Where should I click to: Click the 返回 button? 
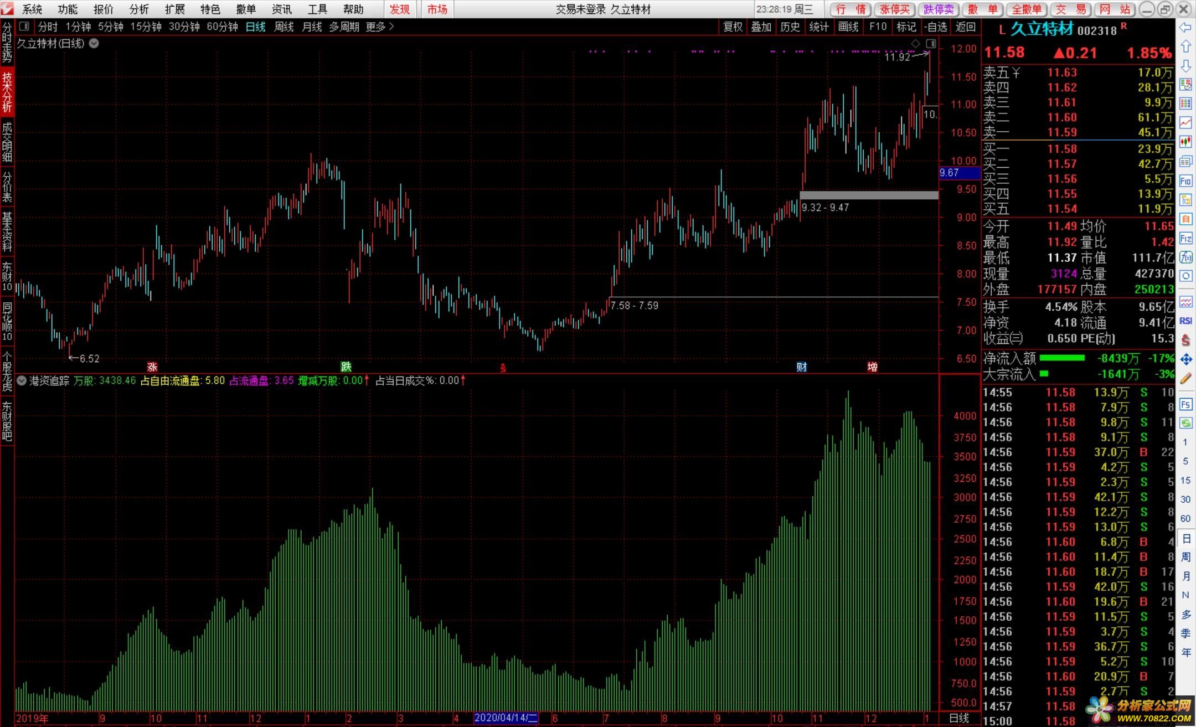pyautogui.click(x=966, y=27)
